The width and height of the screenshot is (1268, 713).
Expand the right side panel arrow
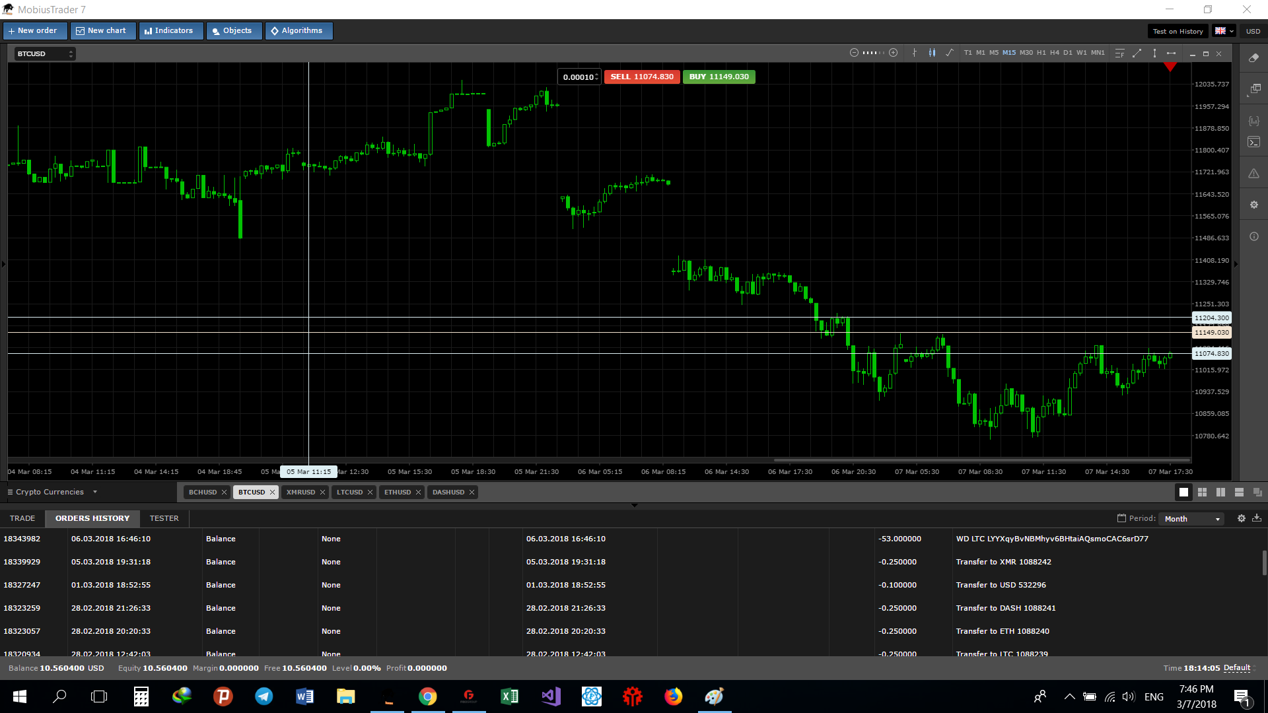point(1236,264)
